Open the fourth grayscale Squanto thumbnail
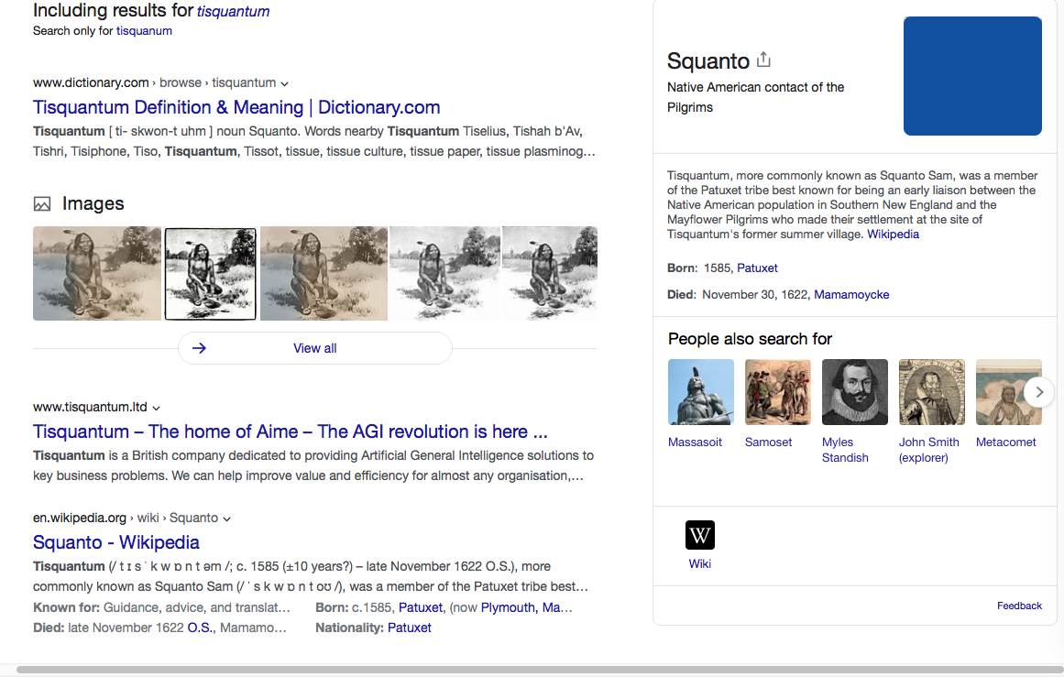This screenshot has width=1064, height=677. pyautogui.click(x=444, y=273)
